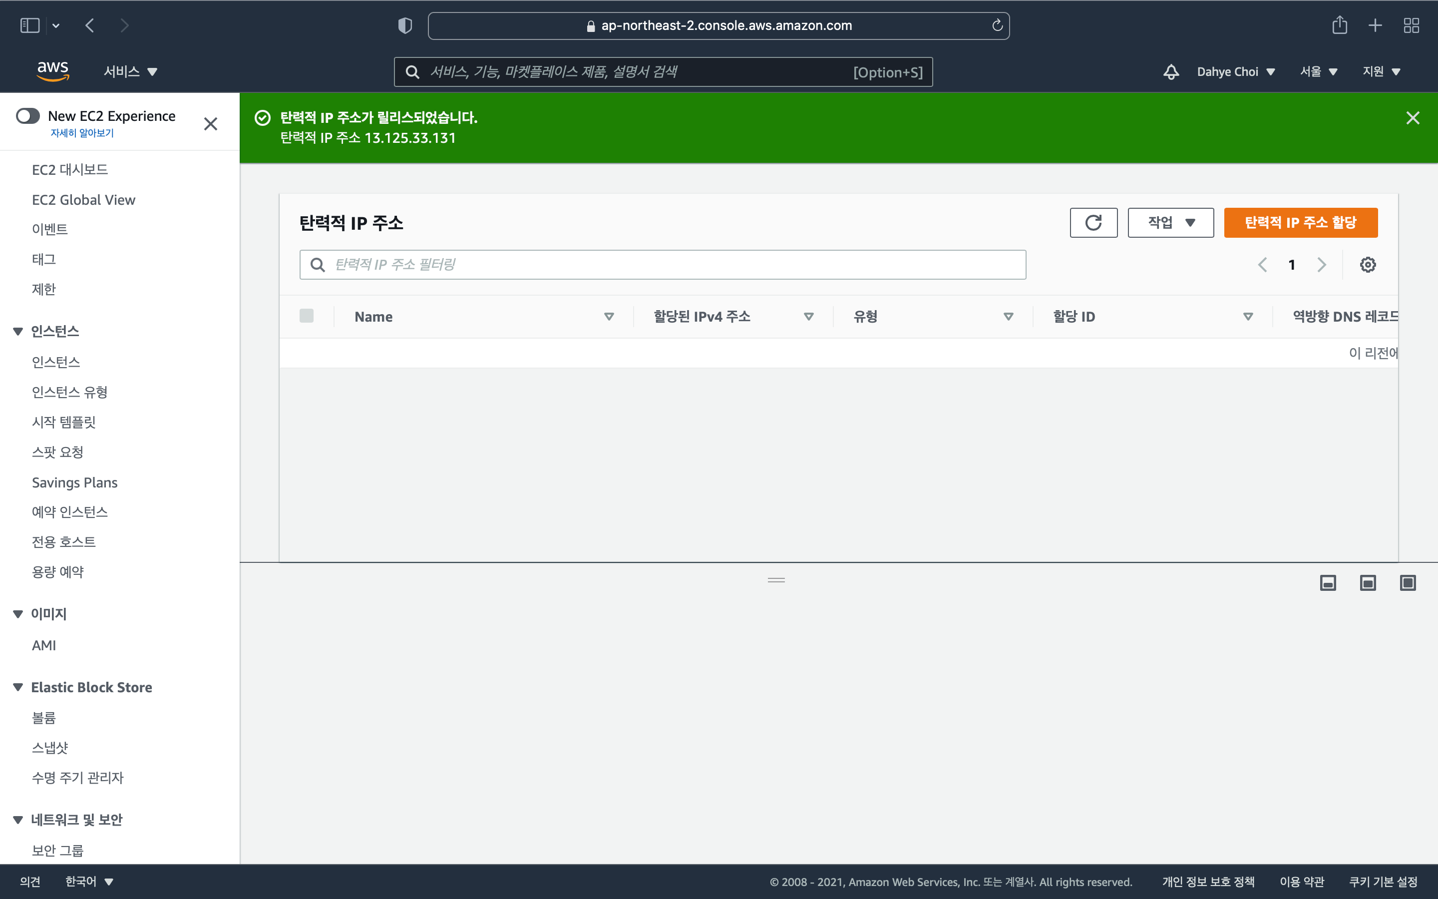Open the notifications bell icon
The image size is (1438, 899).
tap(1170, 72)
